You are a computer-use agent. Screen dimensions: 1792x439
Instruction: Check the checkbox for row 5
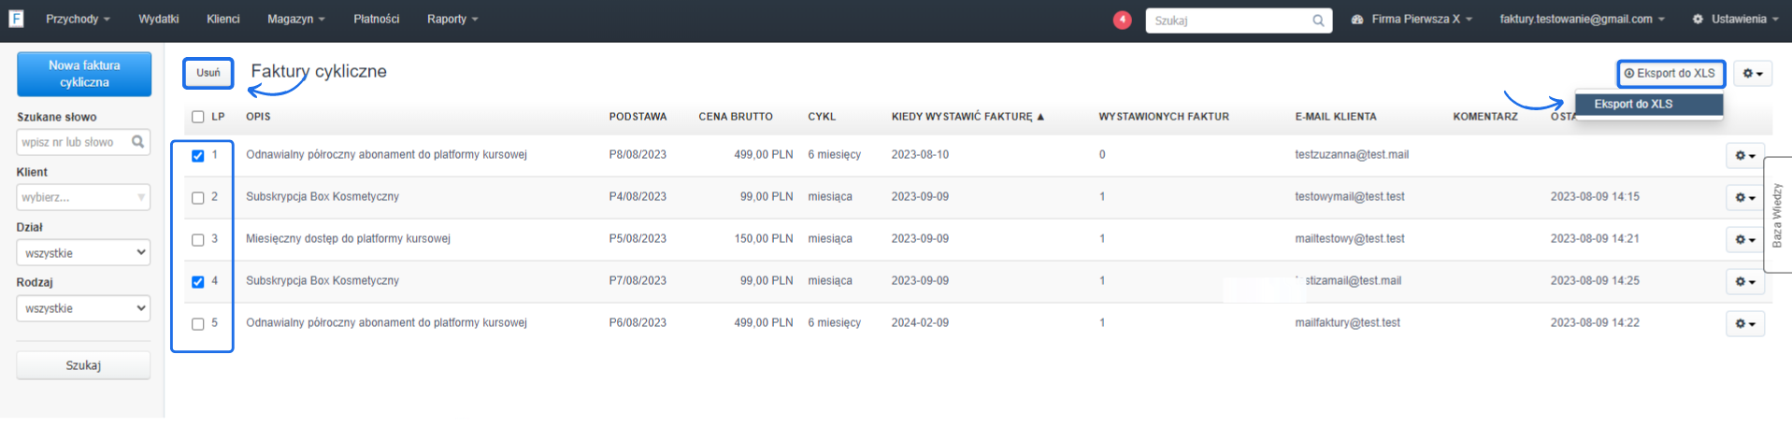(197, 324)
